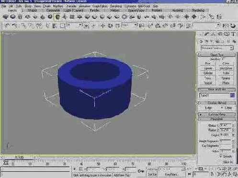Open the selection filter dropdown on main toolbar
Image resolution: width=238 pixels, height=178 pixels.
[75, 25]
